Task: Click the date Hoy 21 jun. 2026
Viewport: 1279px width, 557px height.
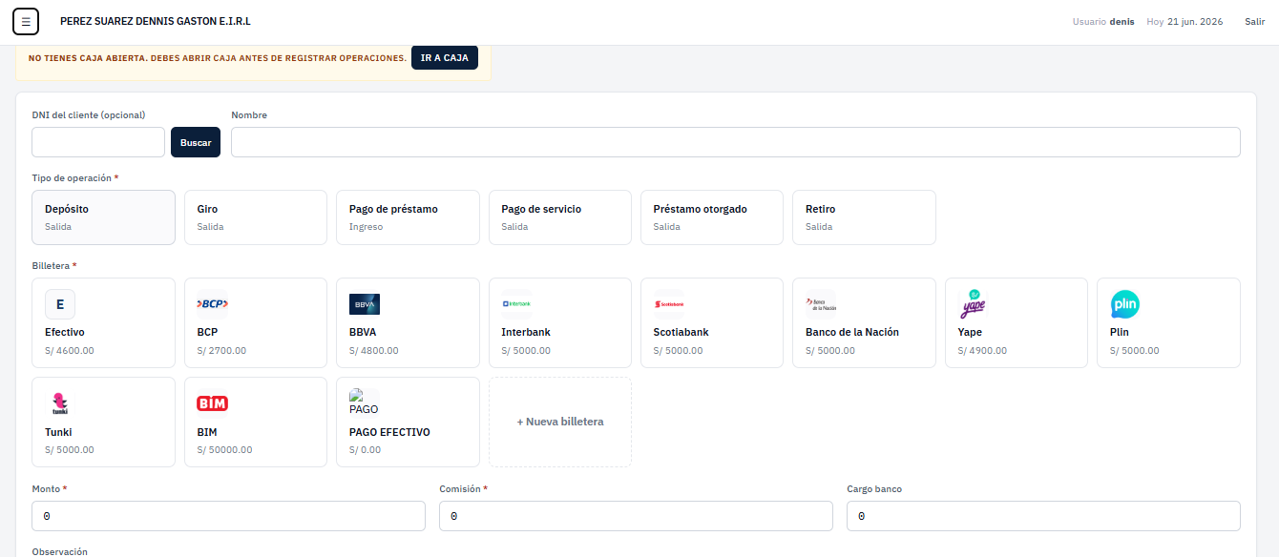Action: tap(1185, 21)
